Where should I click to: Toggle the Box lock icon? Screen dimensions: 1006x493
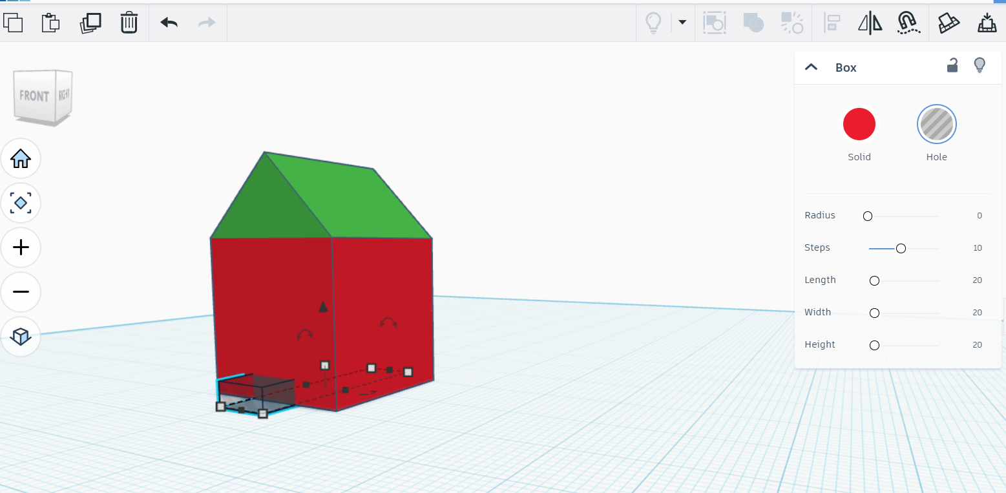952,65
